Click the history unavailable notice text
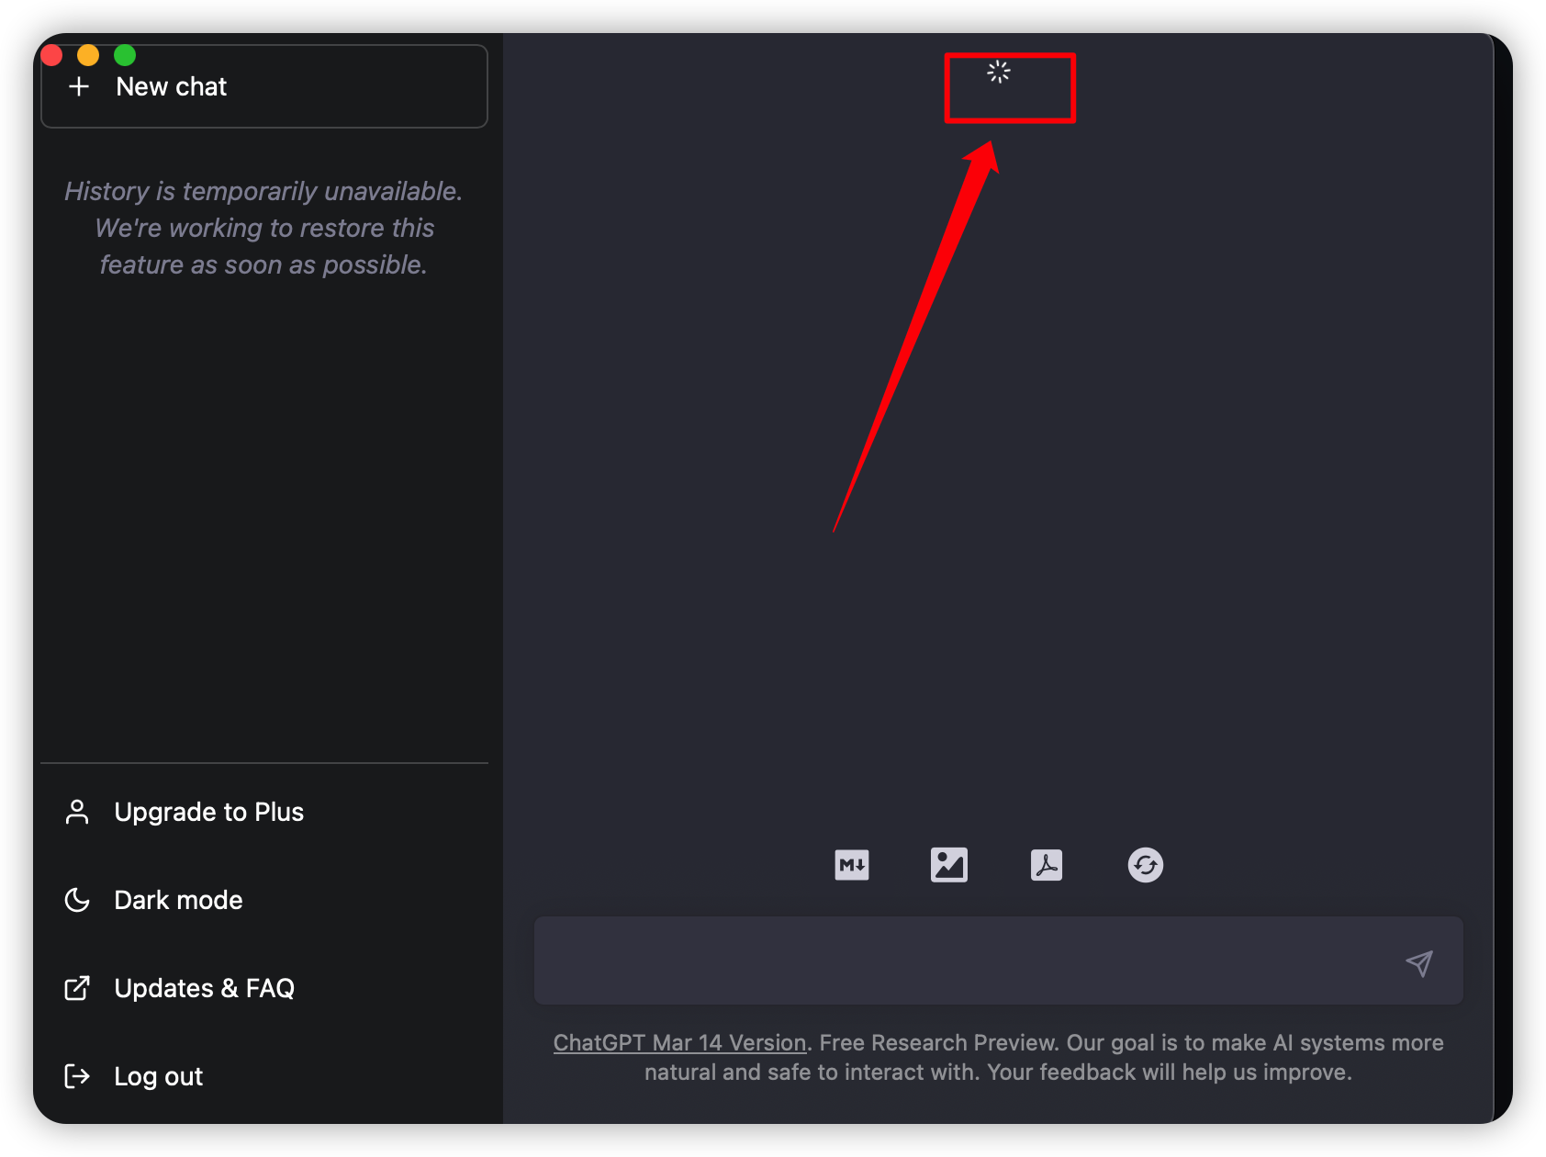 click(x=263, y=228)
